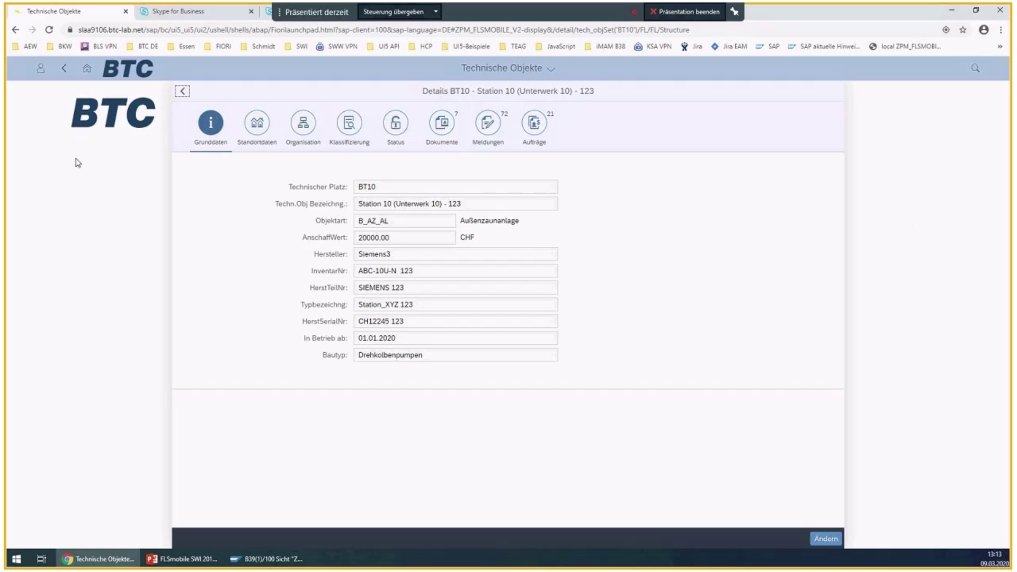Screen dimensions: 1017x572
Task: Click the bookmark star in address bar
Action: click(x=964, y=30)
